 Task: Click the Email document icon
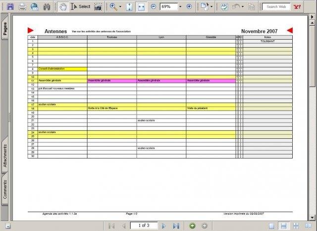click(x=35, y=7)
